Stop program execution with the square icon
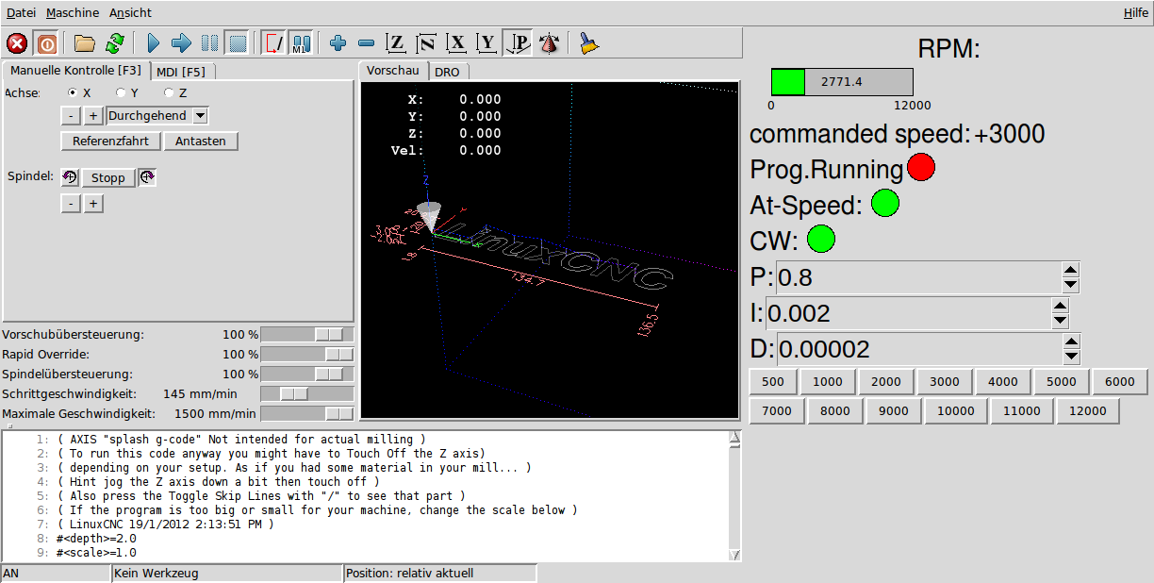Screen dimensions: 1154x583 click(x=238, y=43)
